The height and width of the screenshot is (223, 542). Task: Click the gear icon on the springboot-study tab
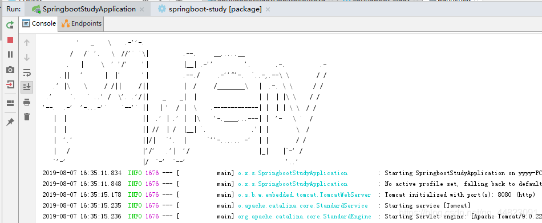click(x=162, y=9)
